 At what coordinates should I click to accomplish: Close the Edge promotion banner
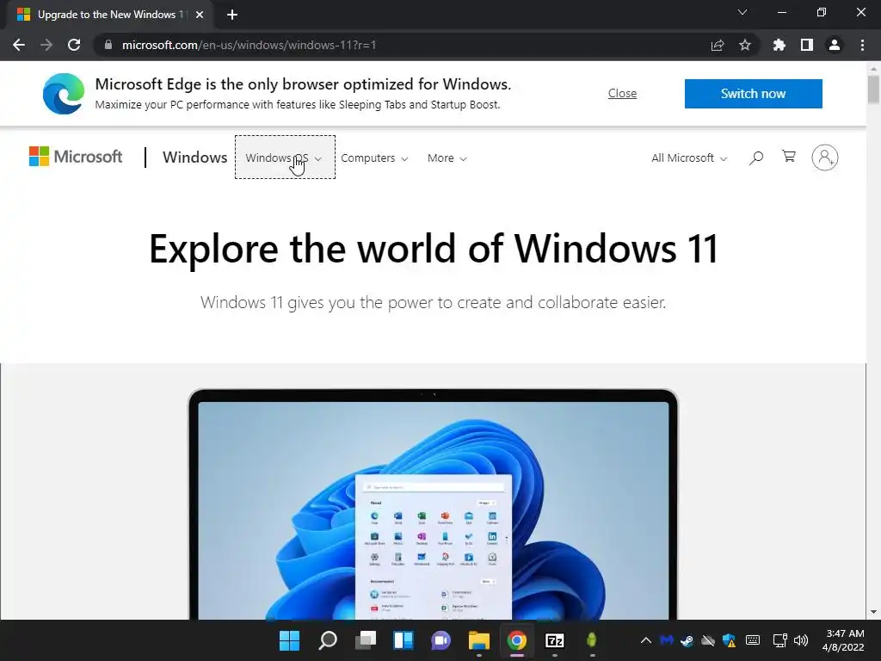coord(623,93)
